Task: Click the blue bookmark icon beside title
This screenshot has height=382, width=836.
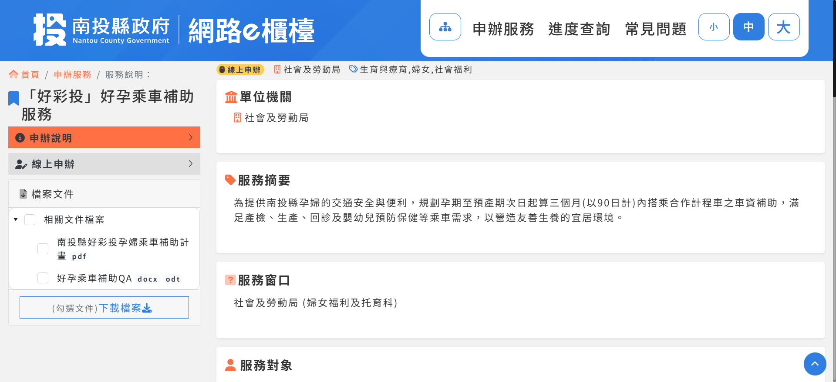Action: click(x=14, y=98)
